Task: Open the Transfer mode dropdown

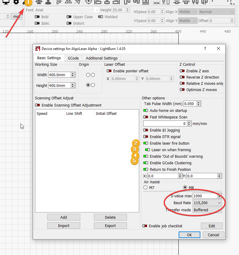Action: point(207,210)
